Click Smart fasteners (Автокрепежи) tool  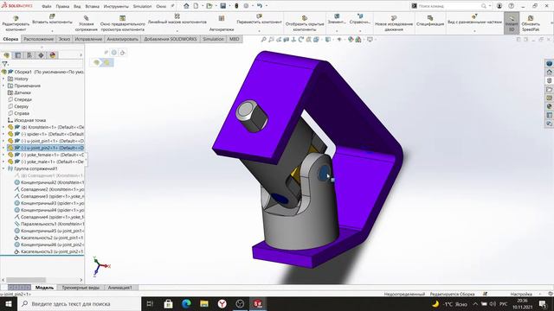222,23
